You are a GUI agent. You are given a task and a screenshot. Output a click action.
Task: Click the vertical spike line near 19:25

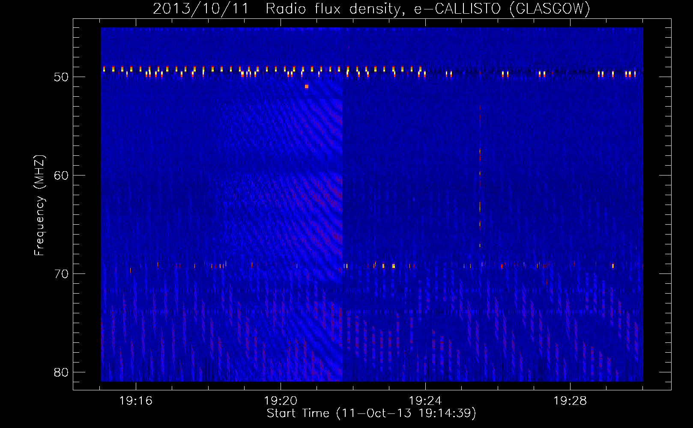click(480, 175)
